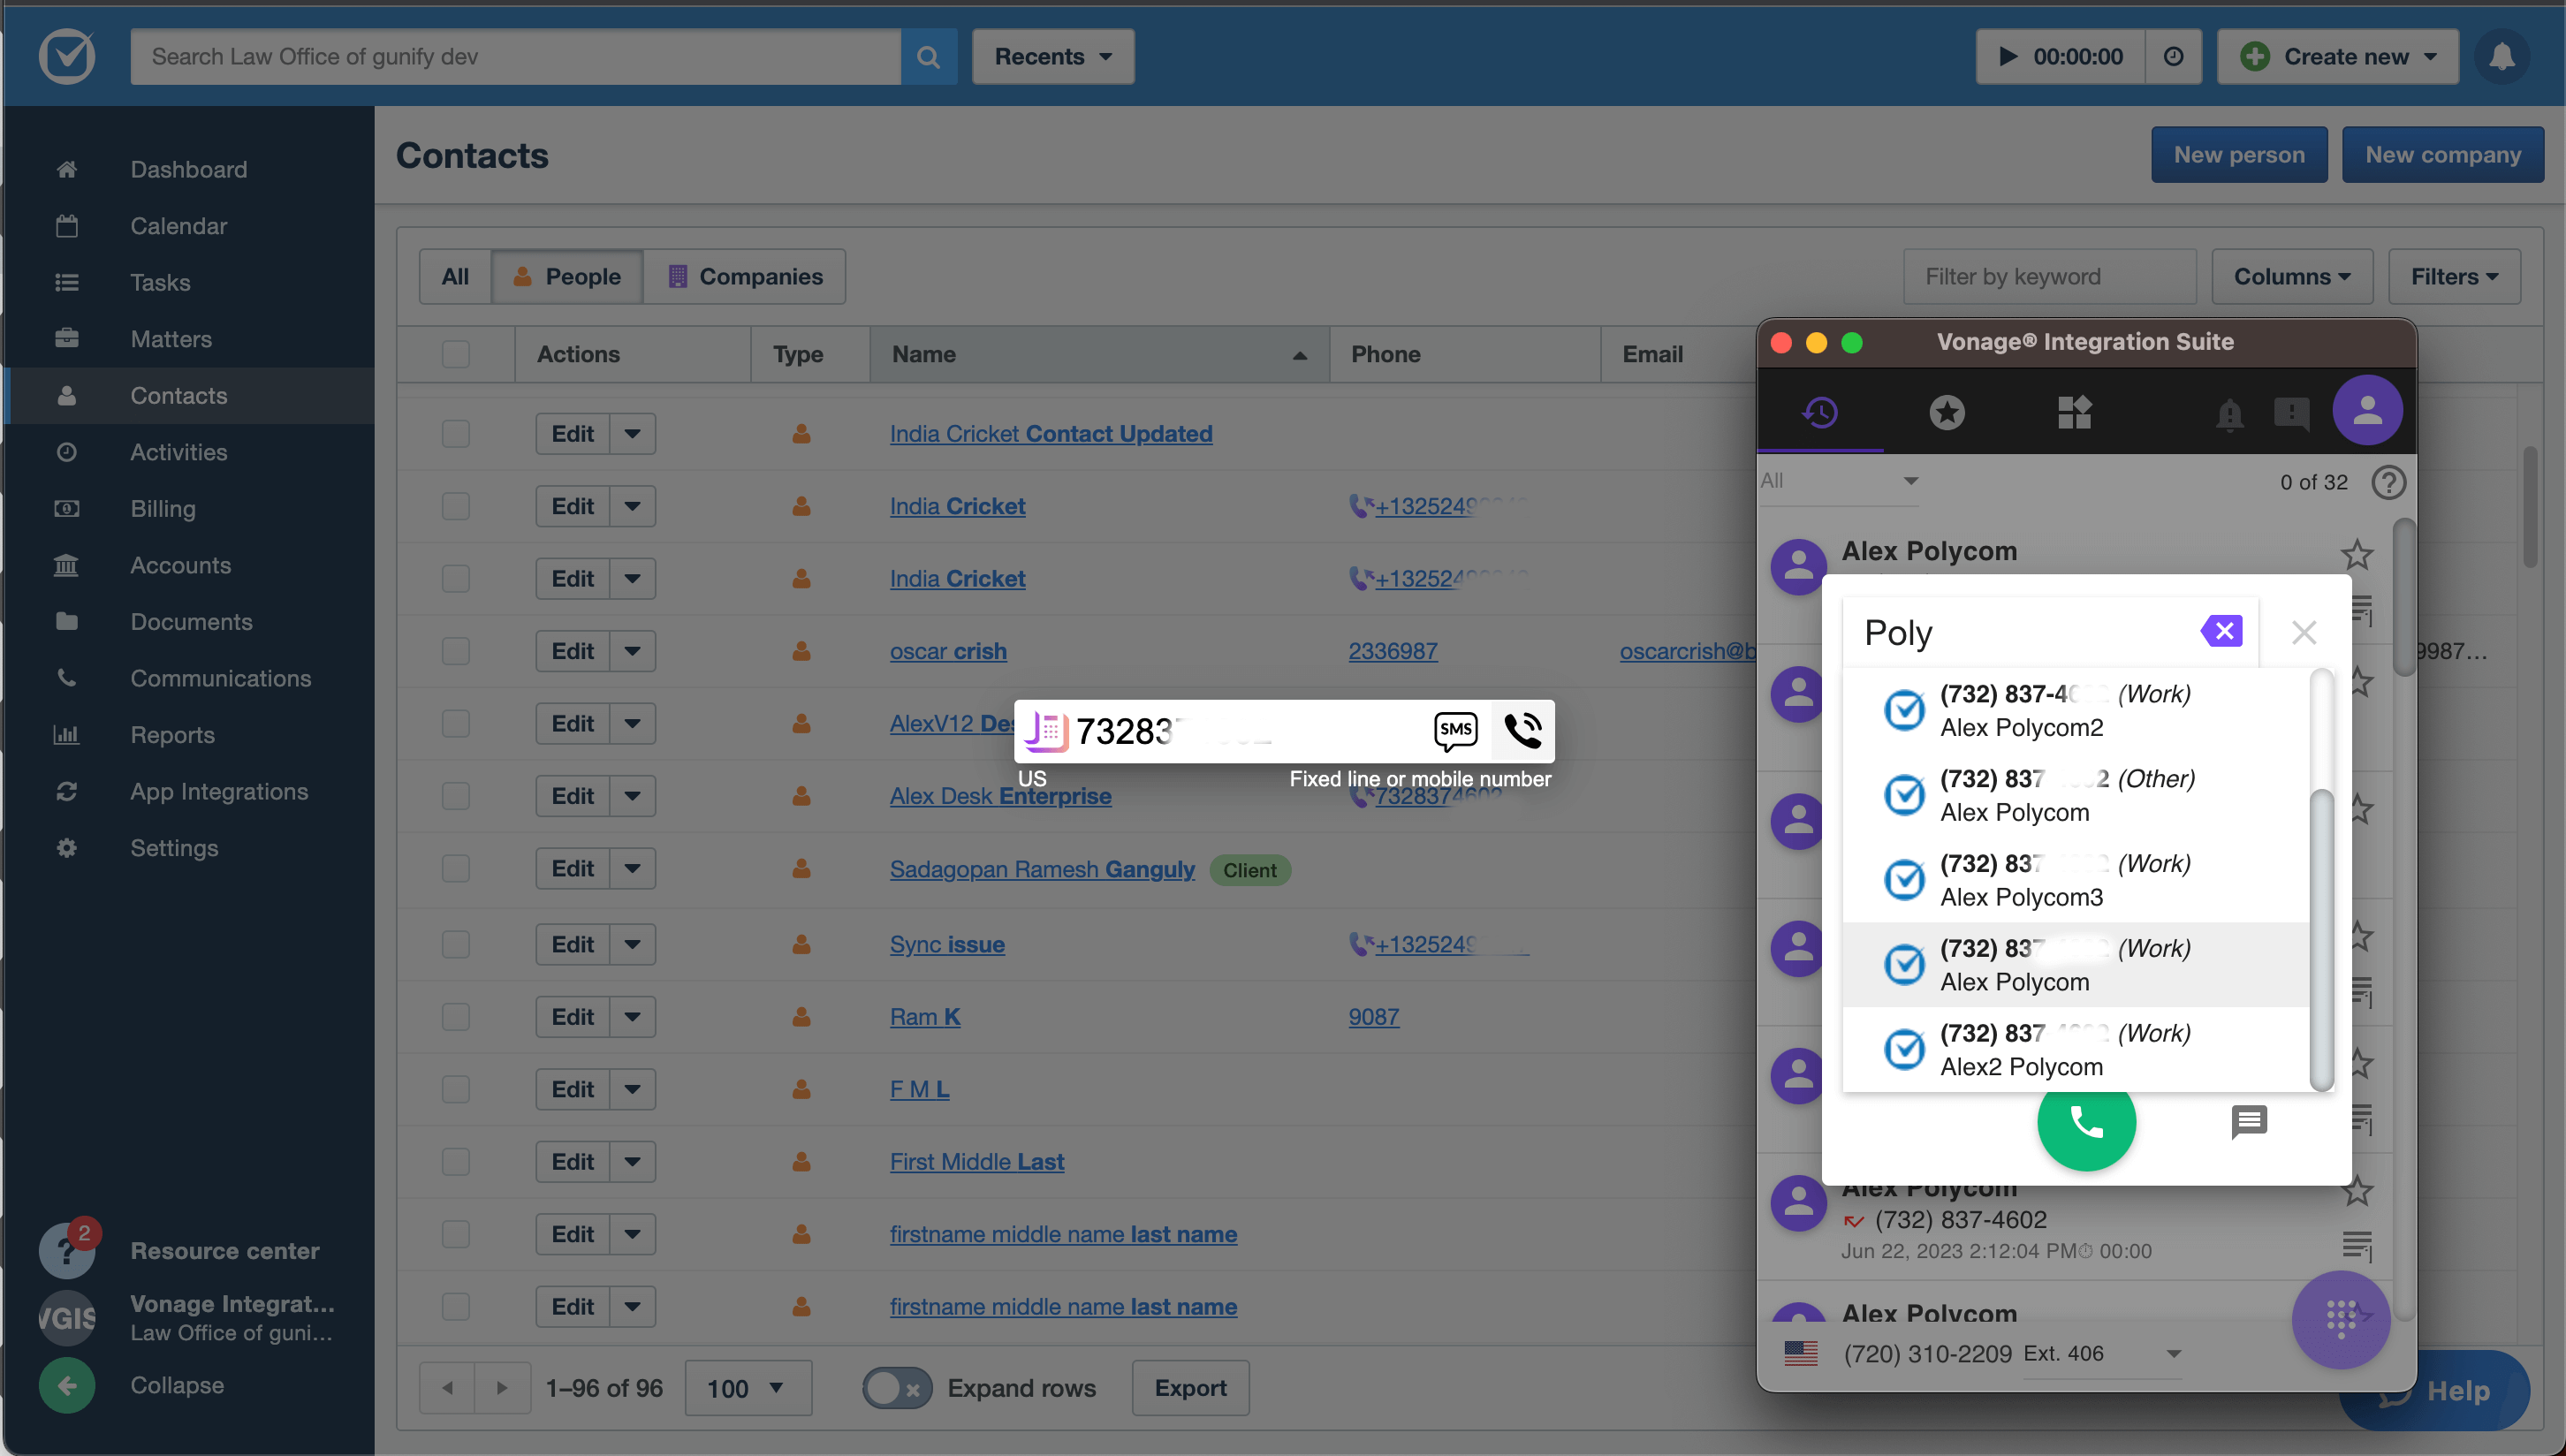Open the Sadagopan Ramesh Ganguly contact link
Image resolution: width=2566 pixels, height=1456 pixels.
pos(1042,869)
